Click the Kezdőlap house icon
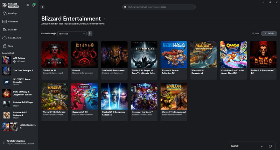280x150 pixels. [x=5, y=13]
